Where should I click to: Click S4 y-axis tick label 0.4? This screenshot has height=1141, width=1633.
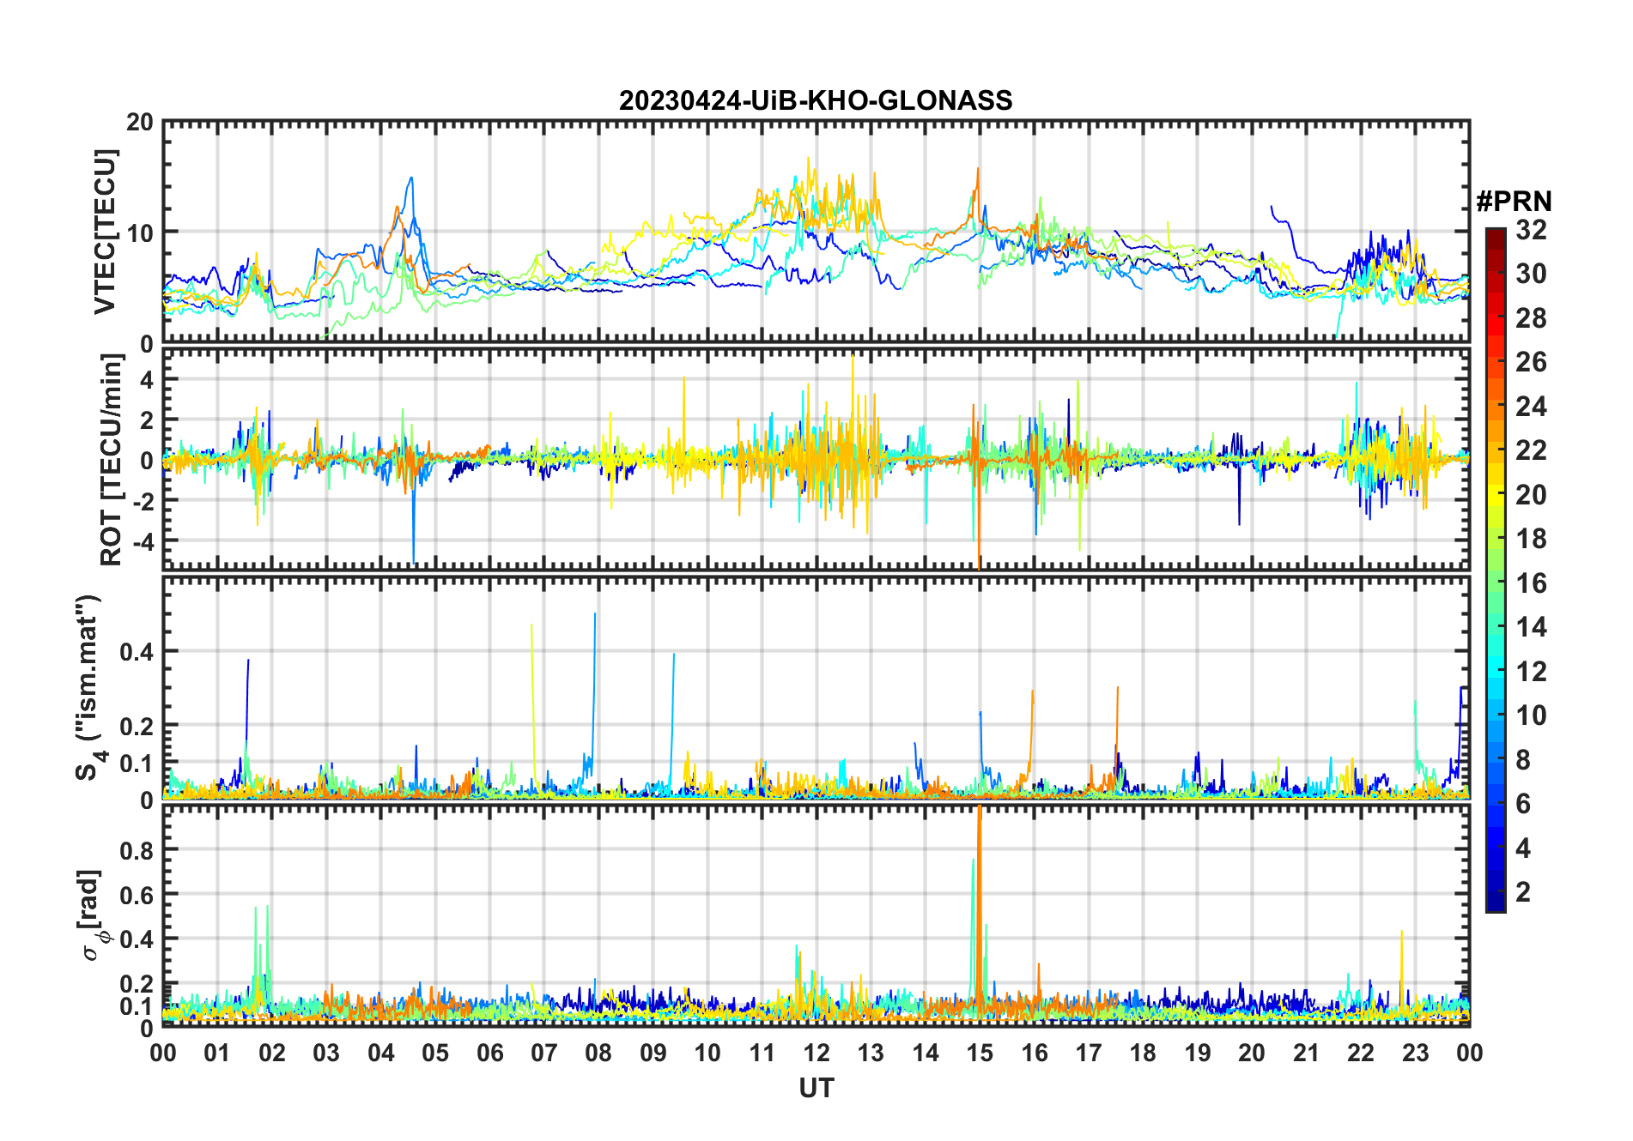(137, 652)
